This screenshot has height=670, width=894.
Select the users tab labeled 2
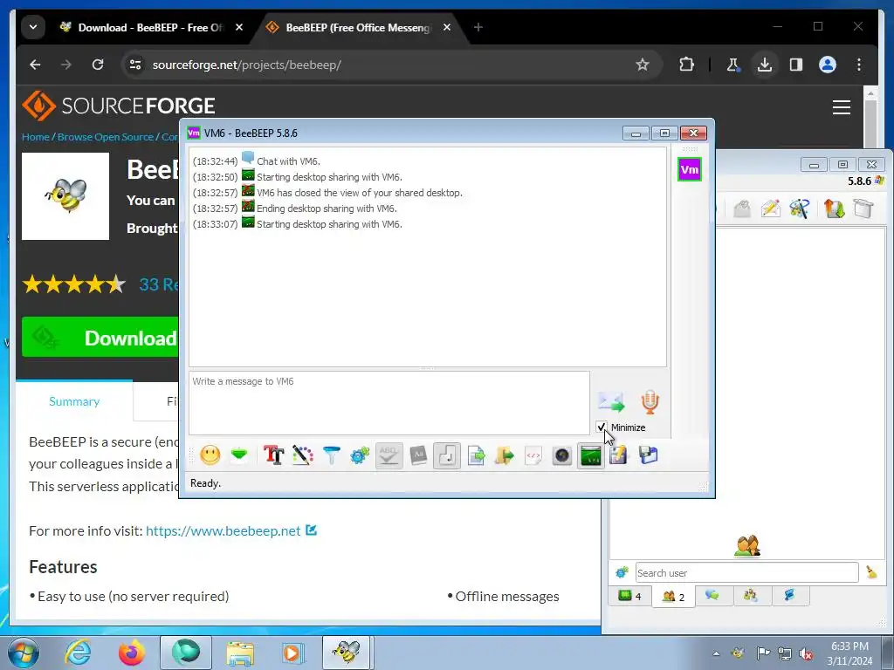click(x=673, y=597)
